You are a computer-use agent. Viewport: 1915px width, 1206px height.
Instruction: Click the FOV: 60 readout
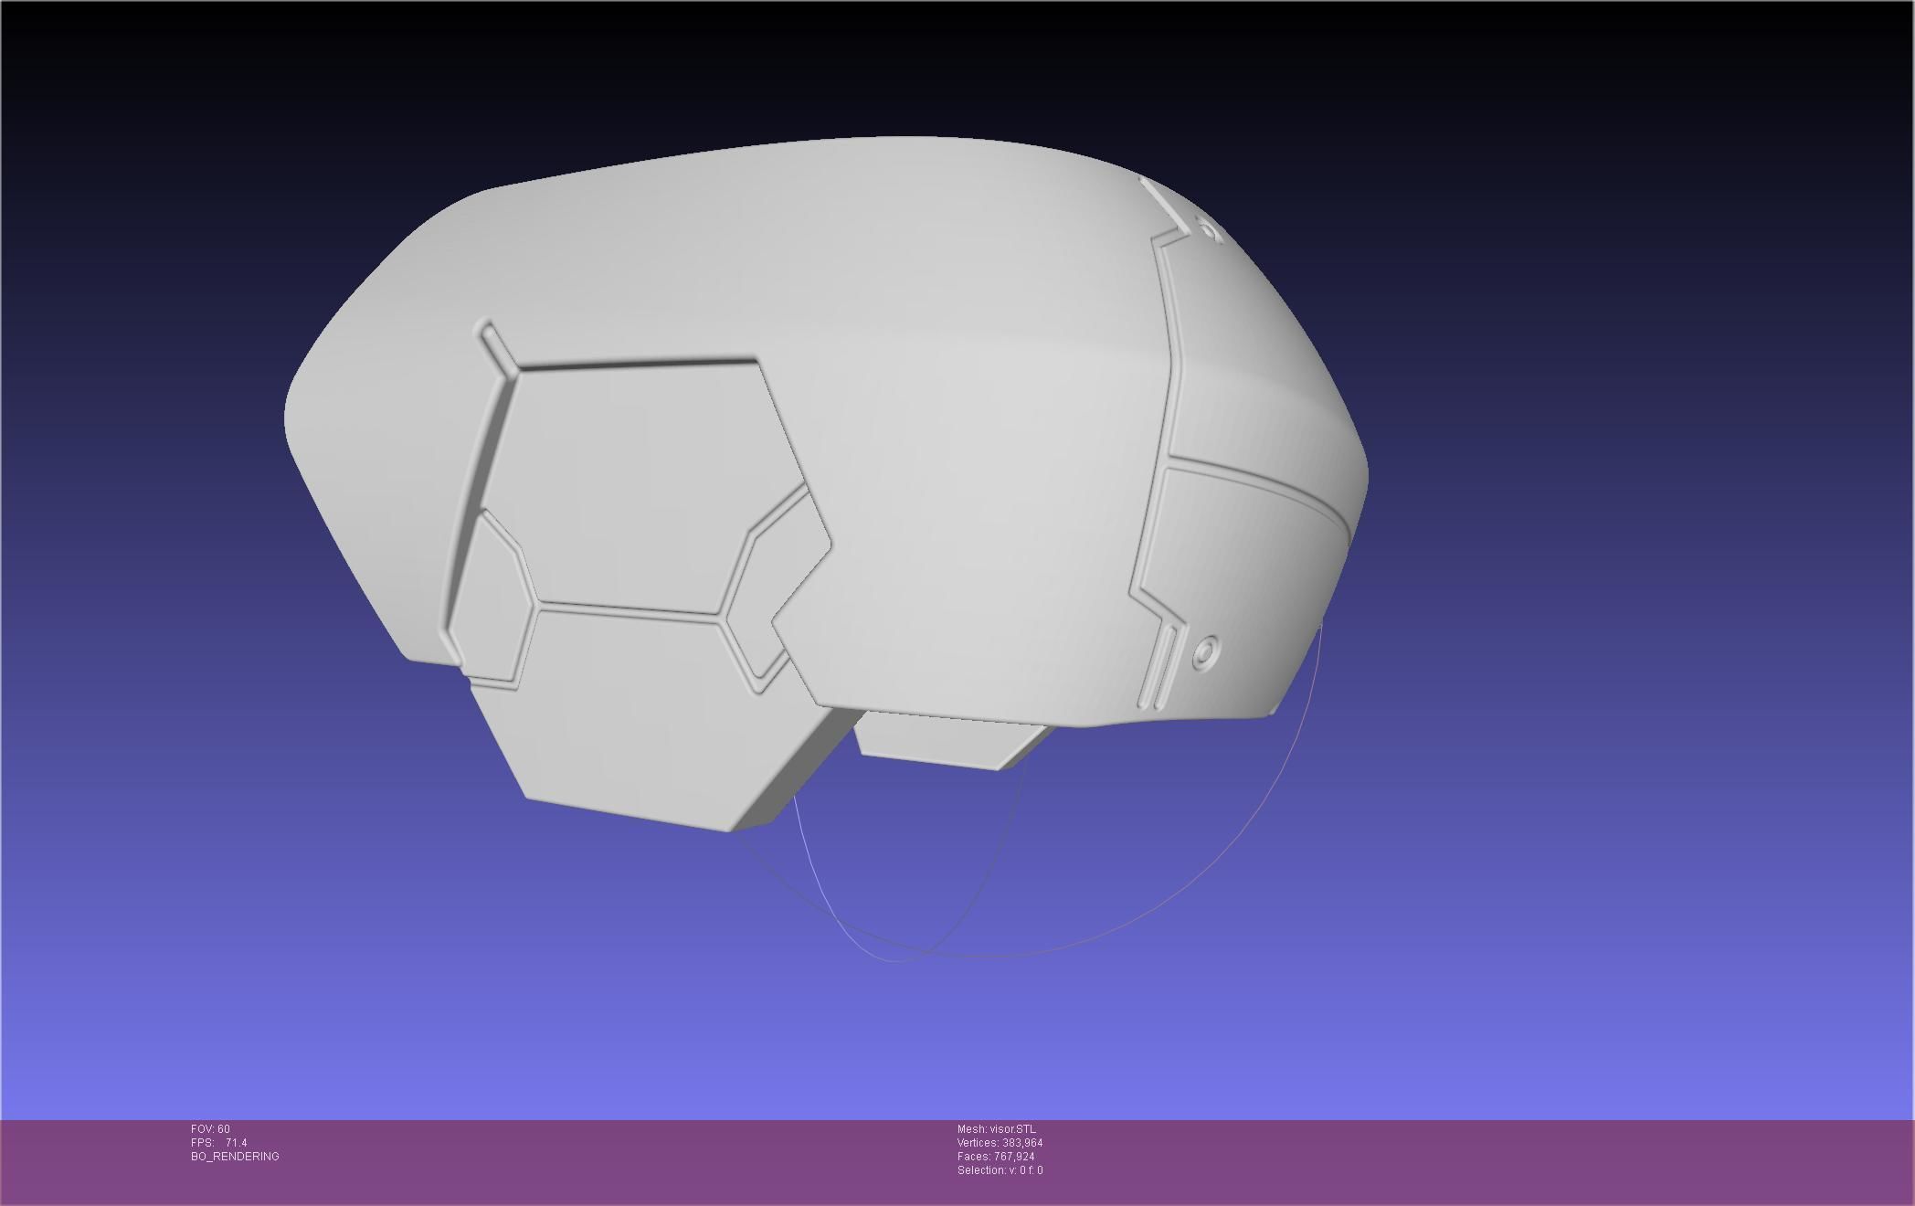(x=210, y=1129)
